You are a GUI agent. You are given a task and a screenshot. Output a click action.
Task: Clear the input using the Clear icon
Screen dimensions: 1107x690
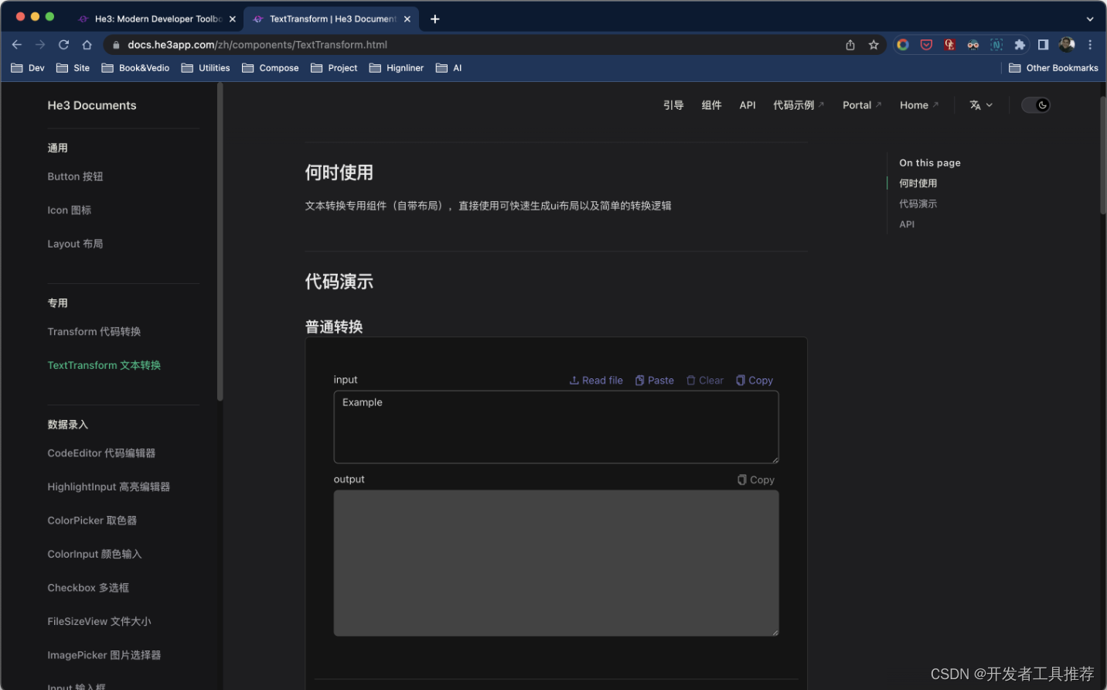point(704,380)
